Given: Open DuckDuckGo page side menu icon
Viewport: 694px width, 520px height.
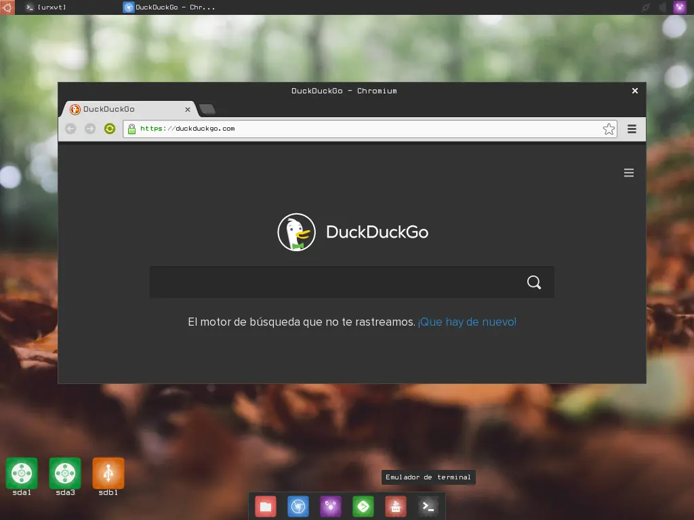Looking at the screenshot, I should coord(628,173).
